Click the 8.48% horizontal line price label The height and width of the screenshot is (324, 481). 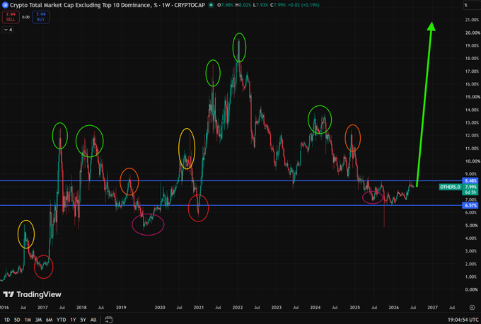pos(470,181)
